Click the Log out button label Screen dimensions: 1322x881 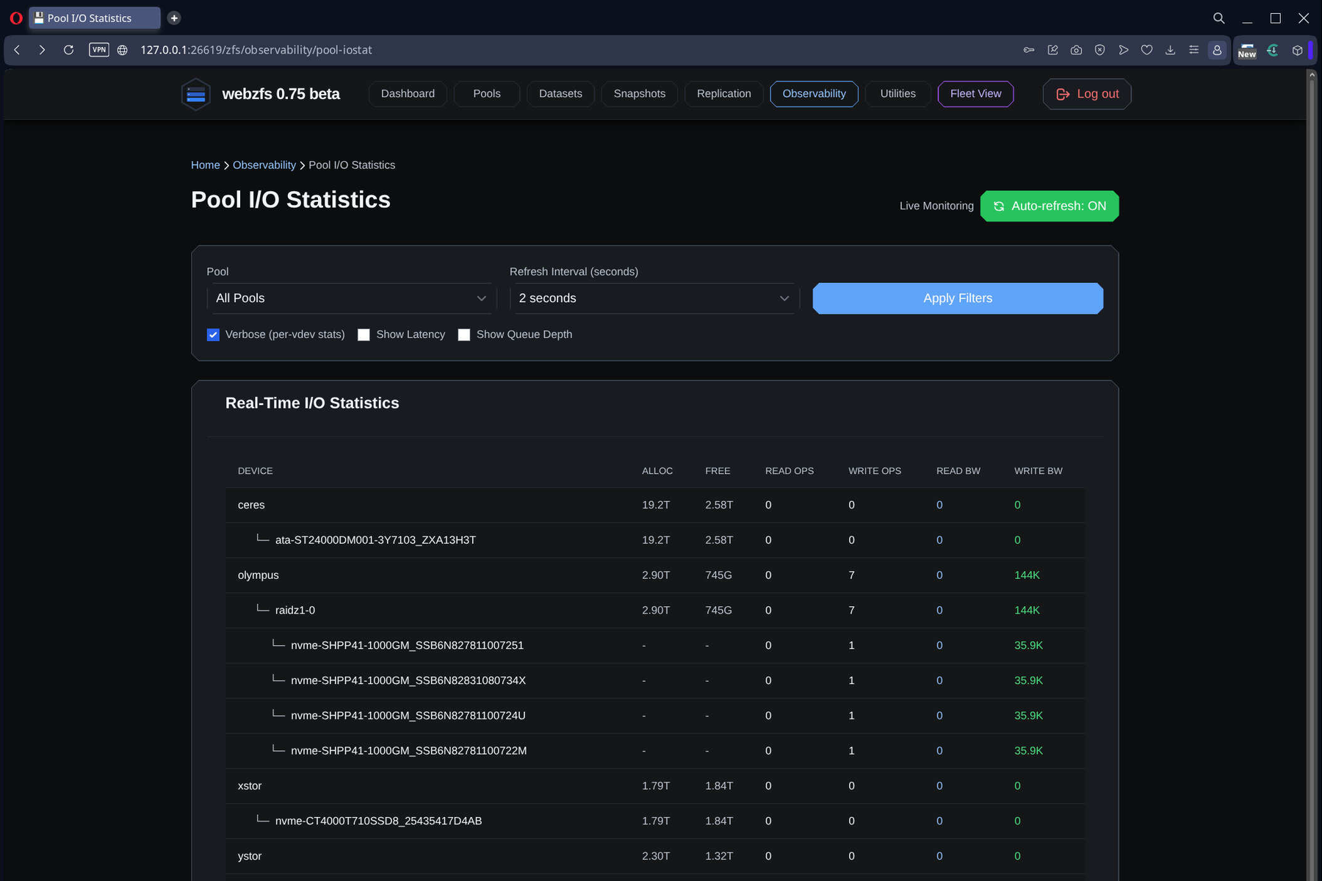1097,94
